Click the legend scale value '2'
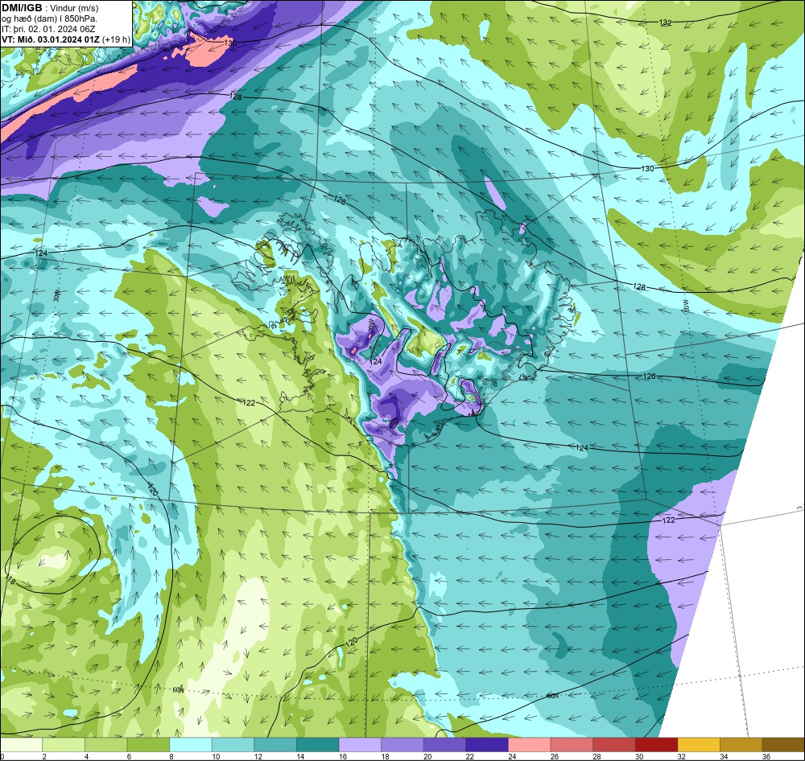This screenshot has height=761, width=805. (44, 756)
